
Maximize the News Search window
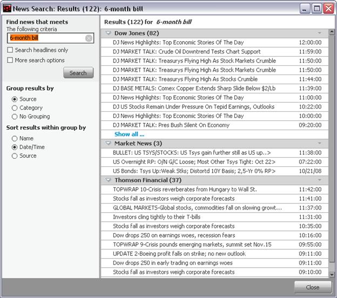pyautogui.click(x=317, y=8)
